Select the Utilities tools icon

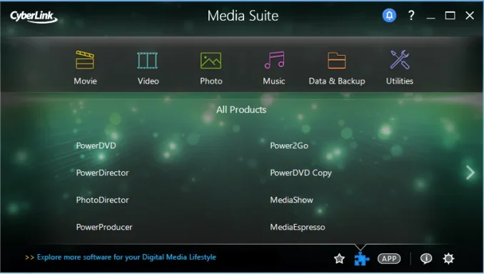tap(400, 60)
